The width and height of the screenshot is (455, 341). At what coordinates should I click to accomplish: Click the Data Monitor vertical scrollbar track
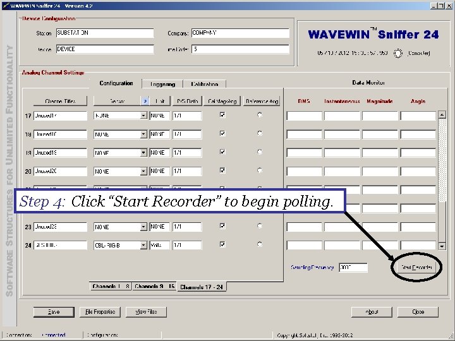pyautogui.click(x=442, y=180)
